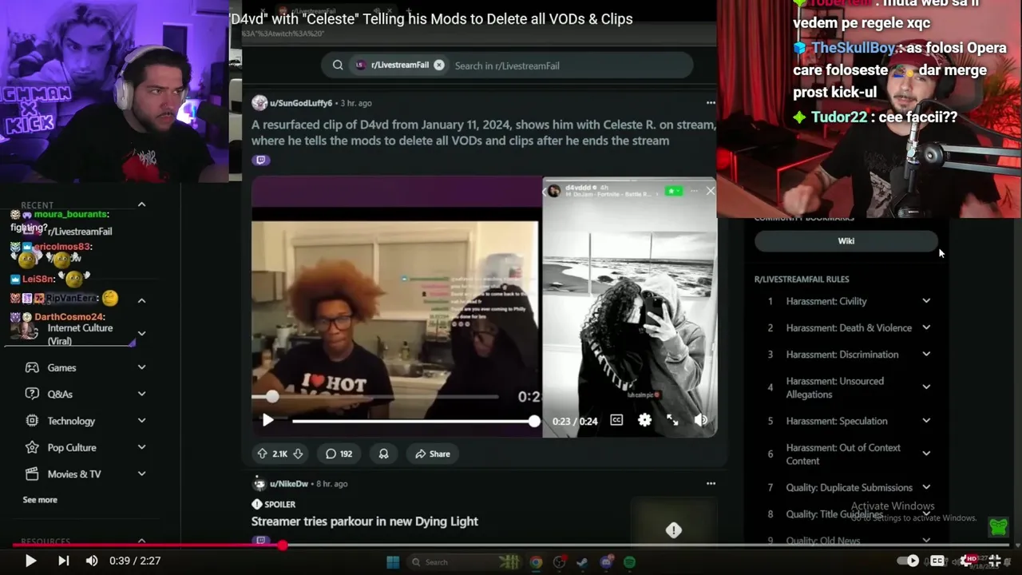Expand rule 1 Harassment: Civility
The image size is (1022, 575).
(x=926, y=301)
